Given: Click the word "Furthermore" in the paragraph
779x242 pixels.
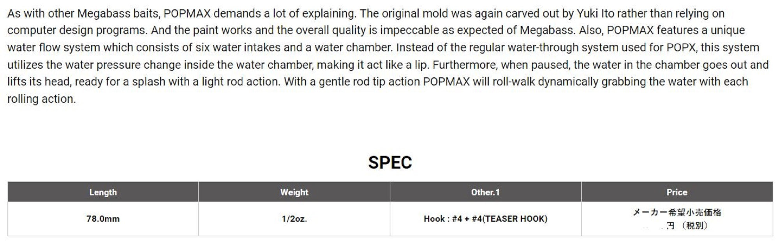Looking at the screenshot, I should (x=465, y=65).
